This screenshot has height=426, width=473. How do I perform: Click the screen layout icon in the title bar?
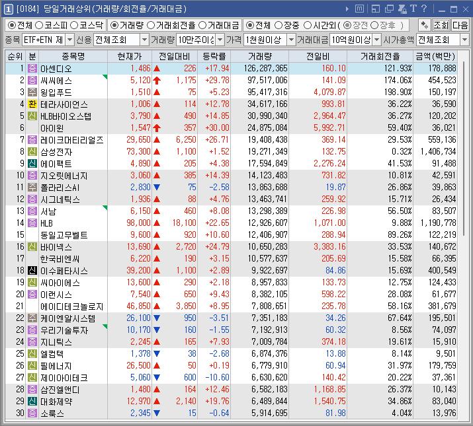(376, 9)
